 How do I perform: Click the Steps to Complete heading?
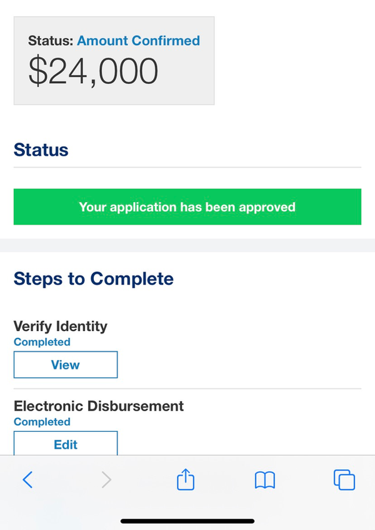pos(94,278)
